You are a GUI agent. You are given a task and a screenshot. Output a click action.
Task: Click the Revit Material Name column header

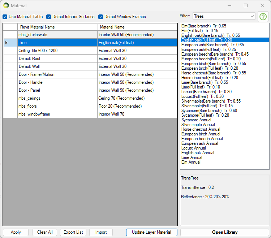(57, 27)
